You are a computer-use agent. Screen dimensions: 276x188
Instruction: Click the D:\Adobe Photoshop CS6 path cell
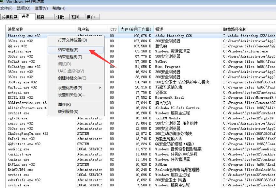pos(250,36)
